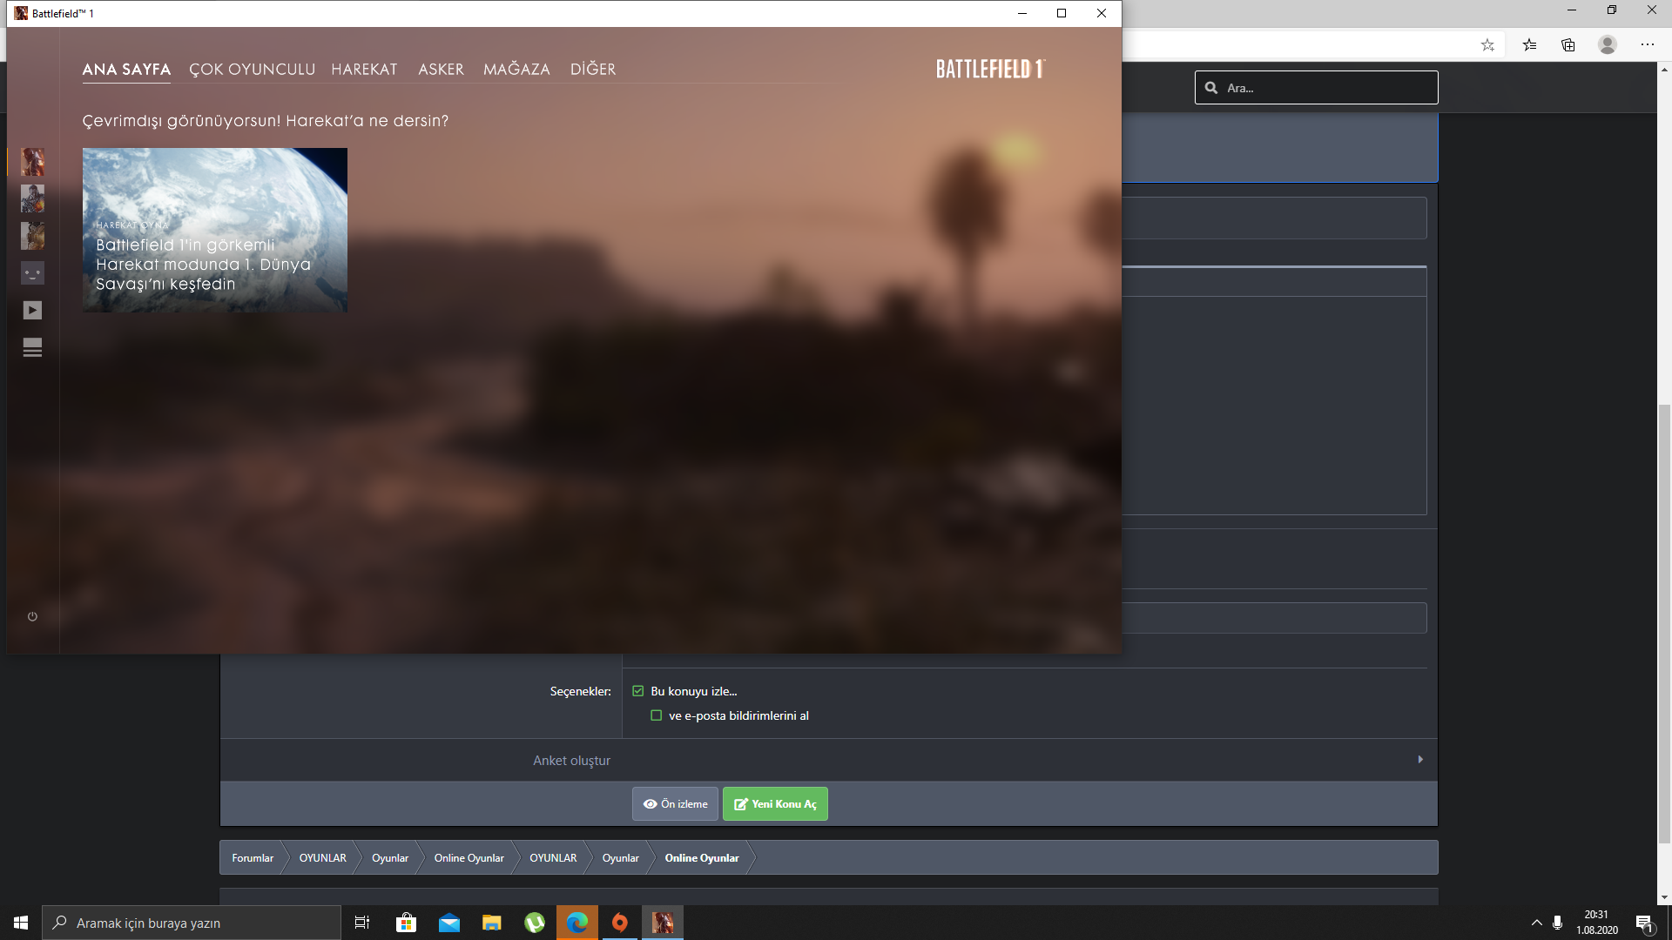Switch to DİĞER tab
The width and height of the screenshot is (1672, 940).
point(593,70)
